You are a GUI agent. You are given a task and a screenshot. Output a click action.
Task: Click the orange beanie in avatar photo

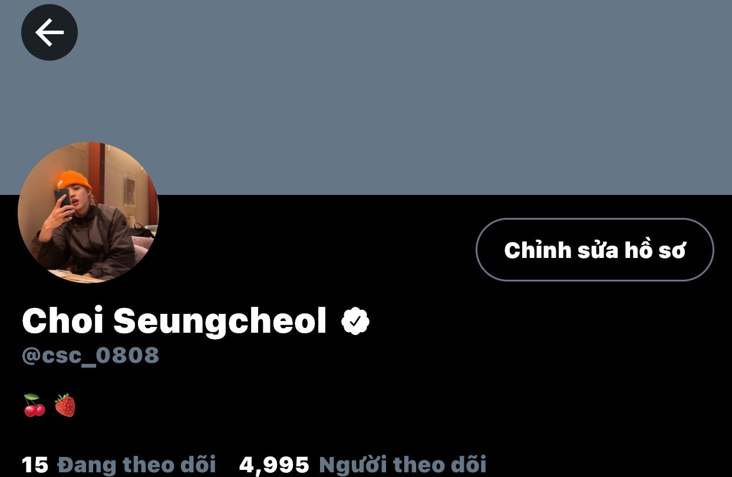point(73,181)
